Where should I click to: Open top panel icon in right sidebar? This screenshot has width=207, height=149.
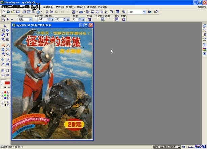click(x=204, y=26)
